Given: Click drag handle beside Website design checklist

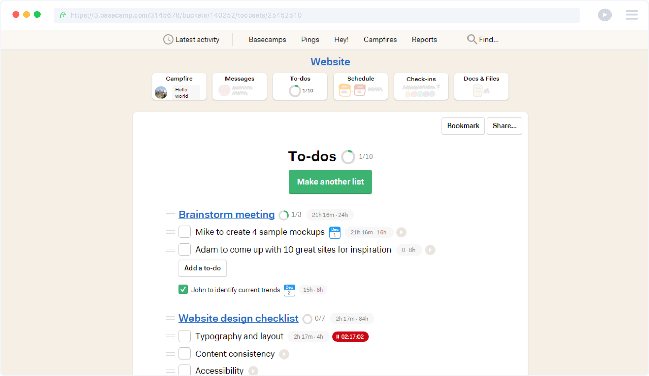Looking at the screenshot, I should pyautogui.click(x=170, y=318).
